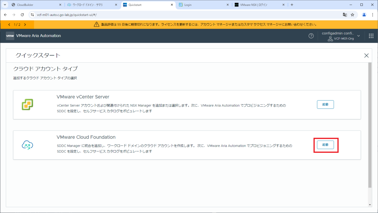Open a new browser tab
This screenshot has height=213, width=378.
[x=292, y=5]
